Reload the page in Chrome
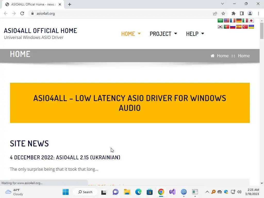 point(22,13)
